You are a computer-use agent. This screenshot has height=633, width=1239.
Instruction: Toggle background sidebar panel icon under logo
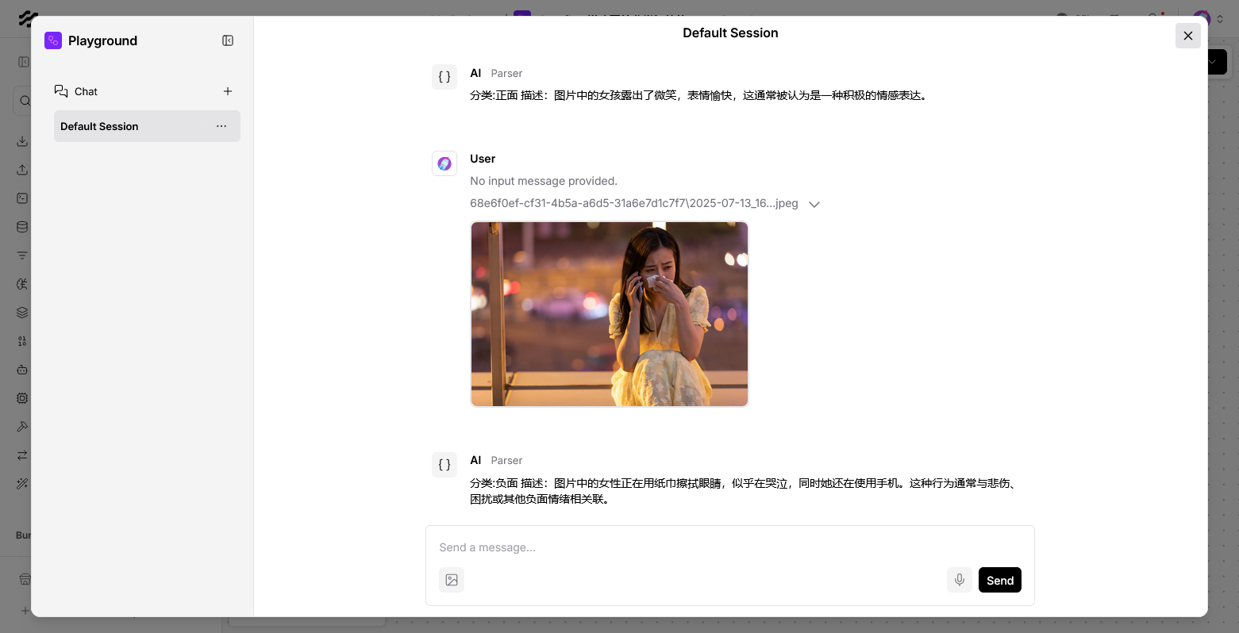coord(23,62)
